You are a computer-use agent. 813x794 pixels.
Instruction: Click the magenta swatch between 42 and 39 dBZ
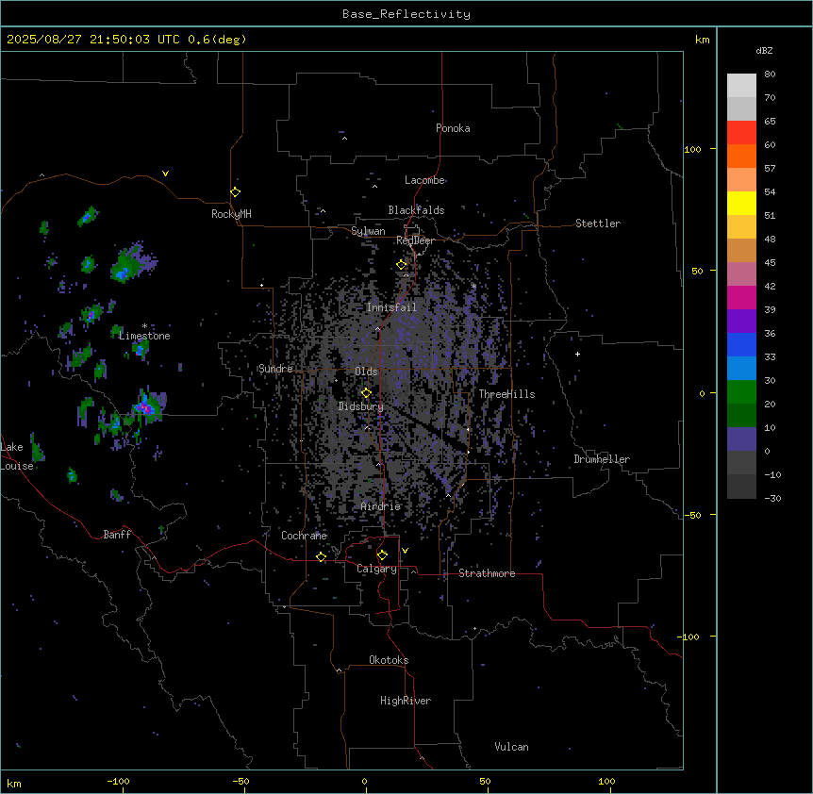pyautogui.click(x=741, y=297)
